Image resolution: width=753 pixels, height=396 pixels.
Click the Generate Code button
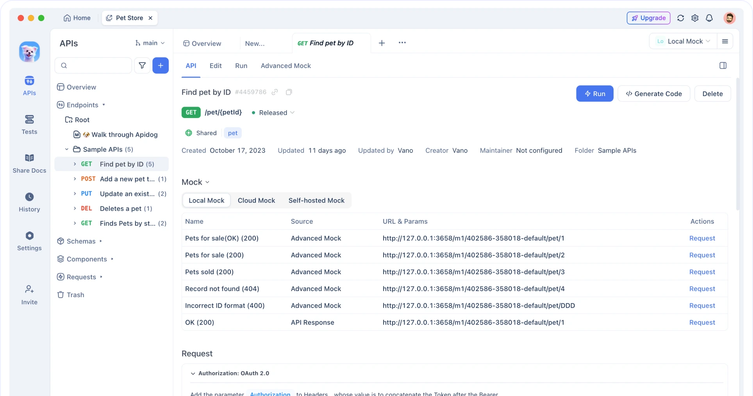point(653,94)
